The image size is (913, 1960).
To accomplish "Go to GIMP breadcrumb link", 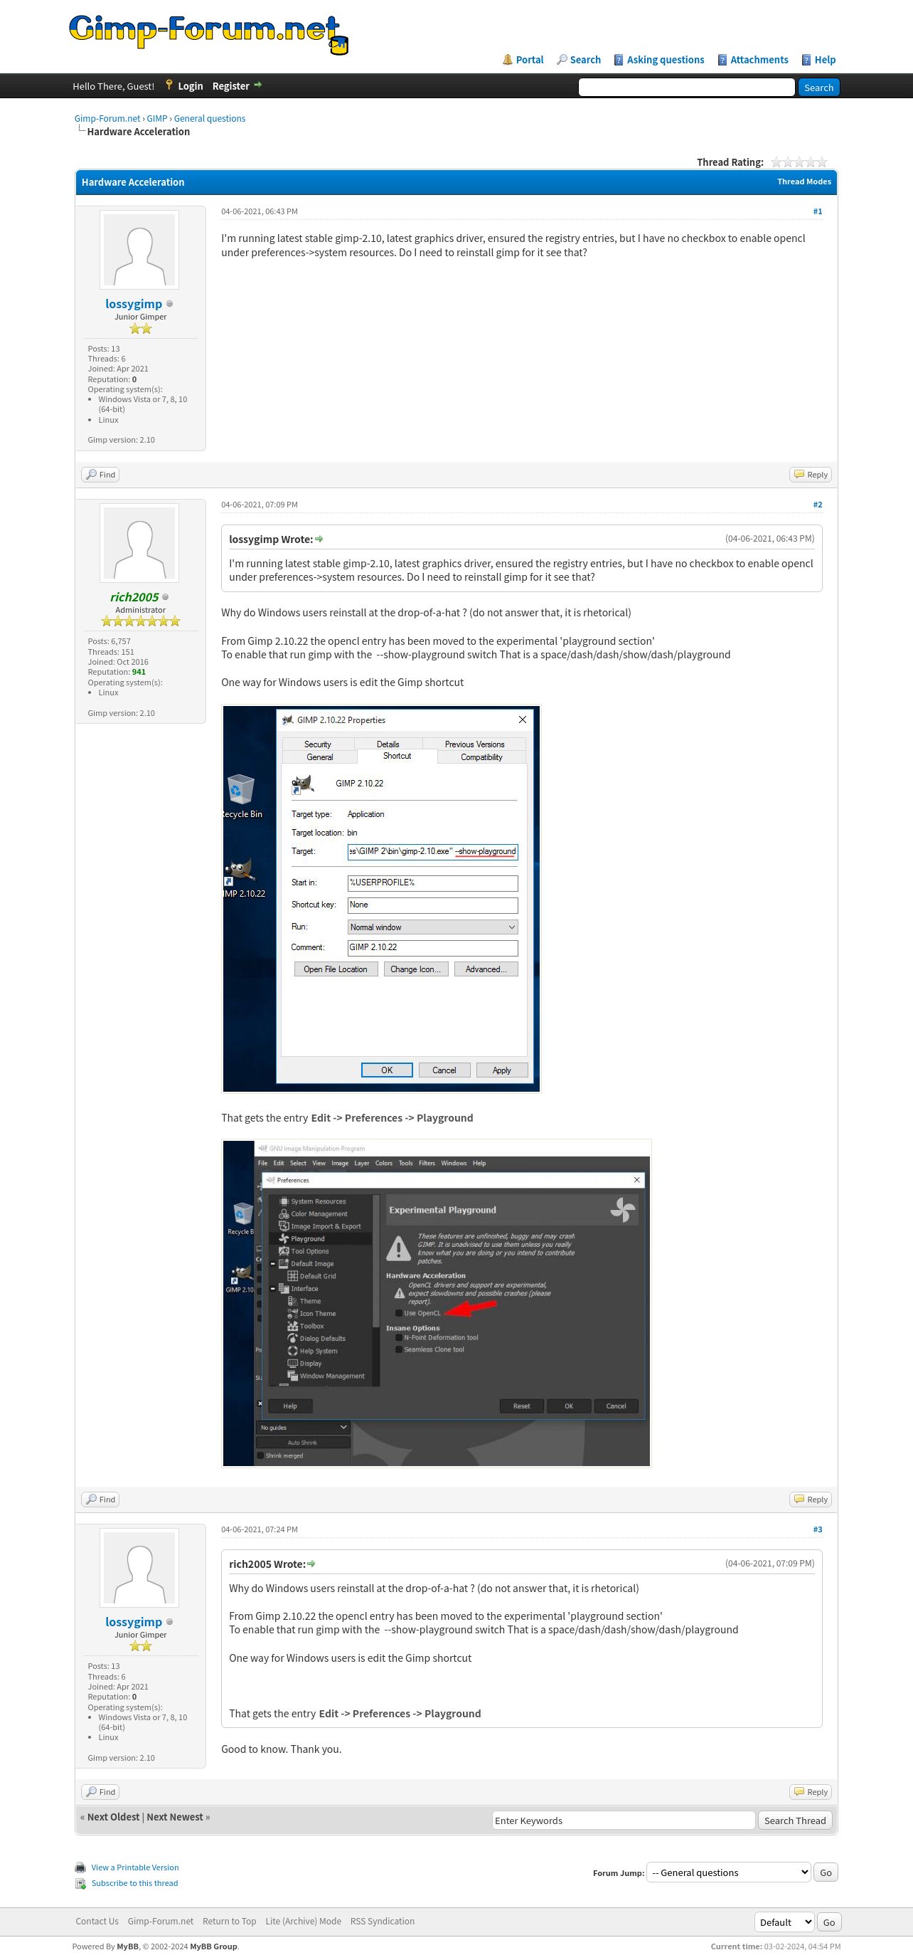I will click(x=156, y=119).
